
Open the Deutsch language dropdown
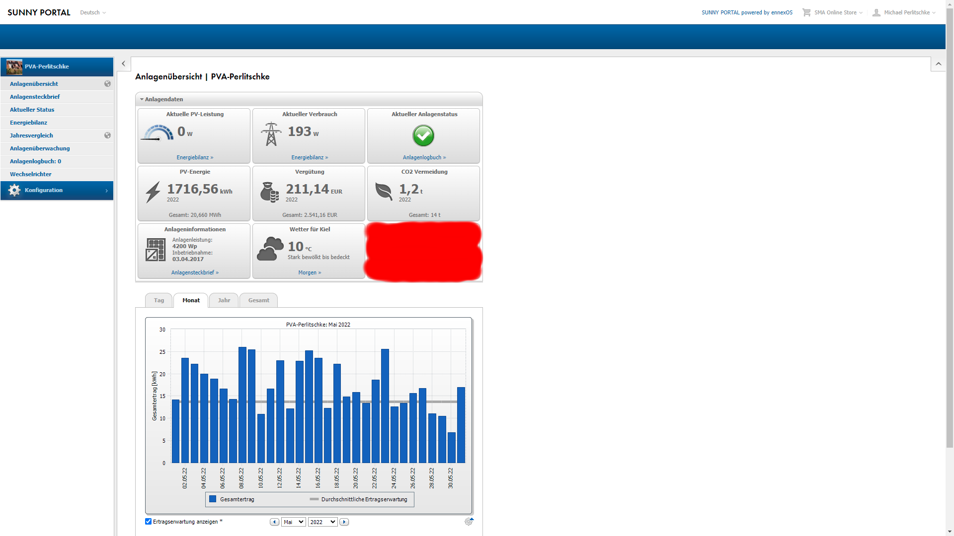tap(93, 12)
